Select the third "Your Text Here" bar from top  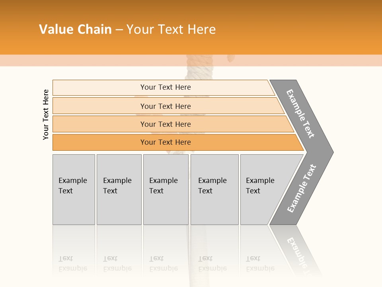pyautogui.click(x=166, y=124)
